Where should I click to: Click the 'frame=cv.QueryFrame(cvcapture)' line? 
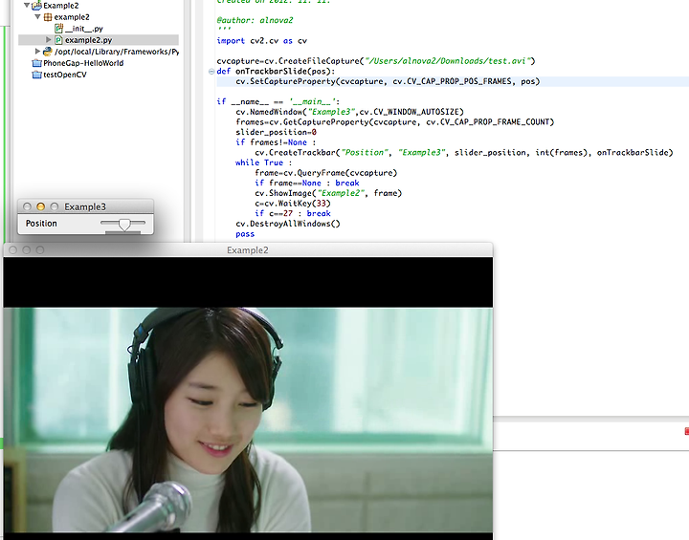(326, 173)
